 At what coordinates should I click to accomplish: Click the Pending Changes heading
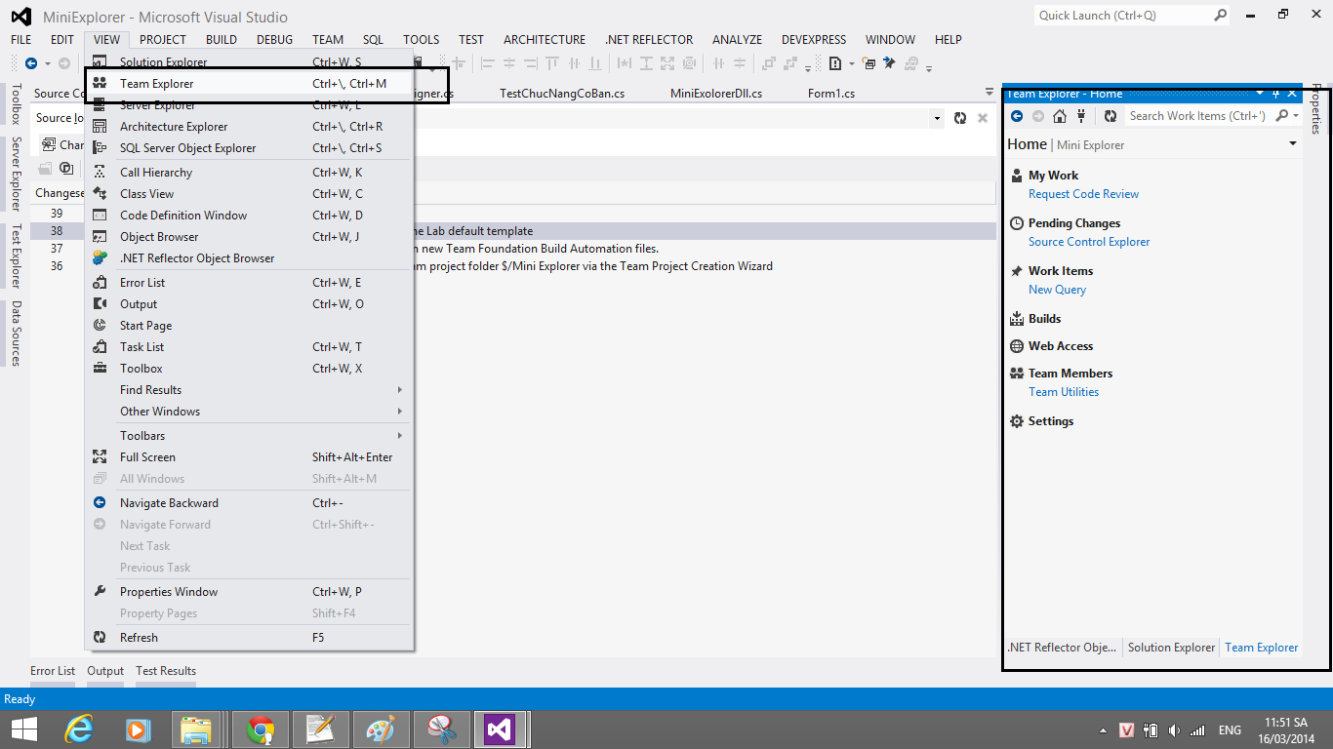(x=1074, y=223)
